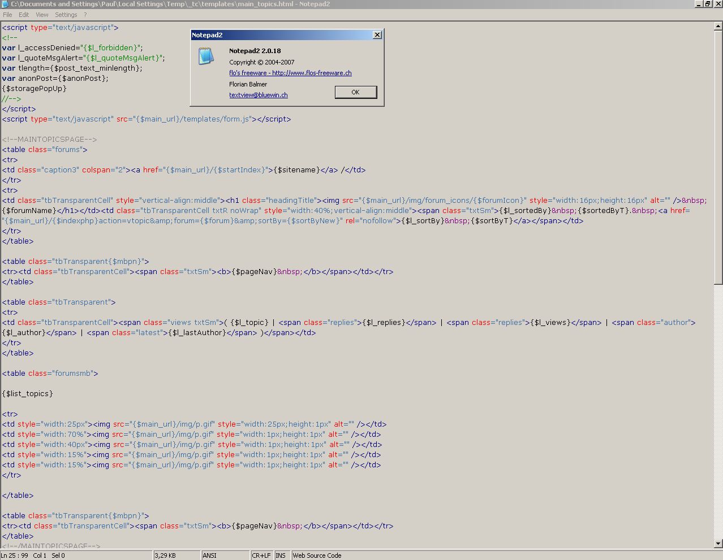Screen dimensions: 723x560
Task: Click the 'Florian Balmer' author name
Action: (x=248, y=84)
